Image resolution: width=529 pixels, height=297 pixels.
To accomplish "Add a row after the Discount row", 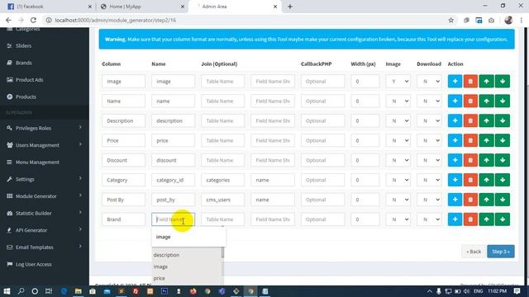I will pos(455,160).
